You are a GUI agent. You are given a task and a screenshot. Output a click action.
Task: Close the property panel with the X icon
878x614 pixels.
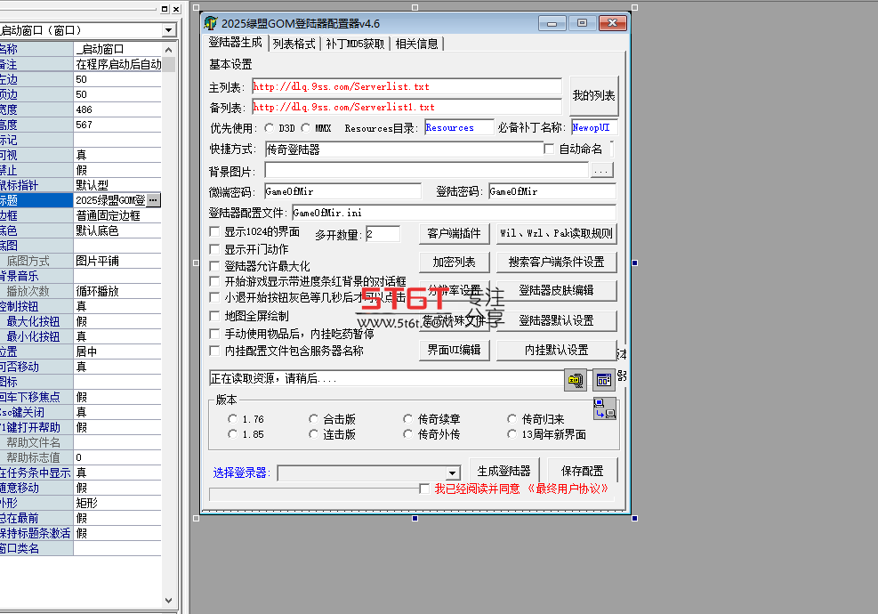point(176,9)
